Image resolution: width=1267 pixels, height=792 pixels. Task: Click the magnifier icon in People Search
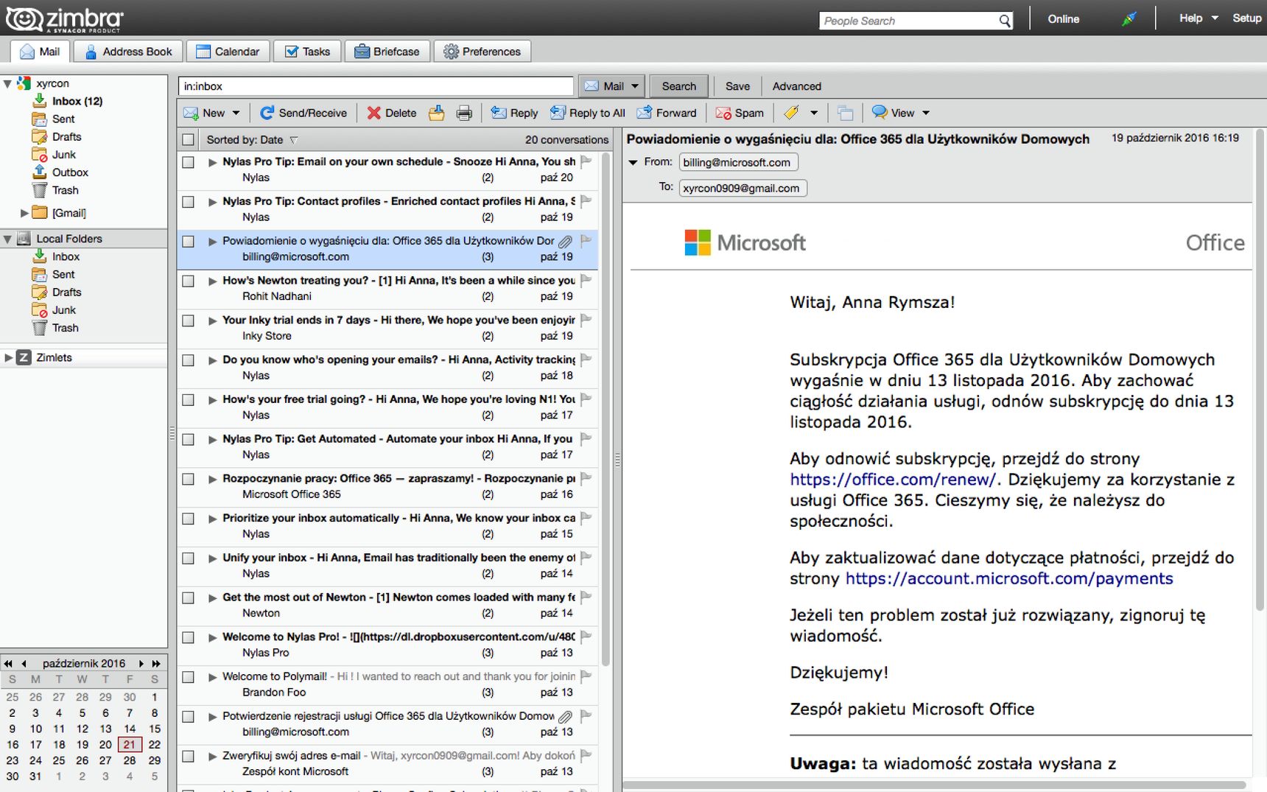tap(1005, 21)
